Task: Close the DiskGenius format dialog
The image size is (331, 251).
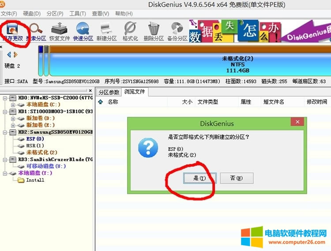Action: (298, 122)
